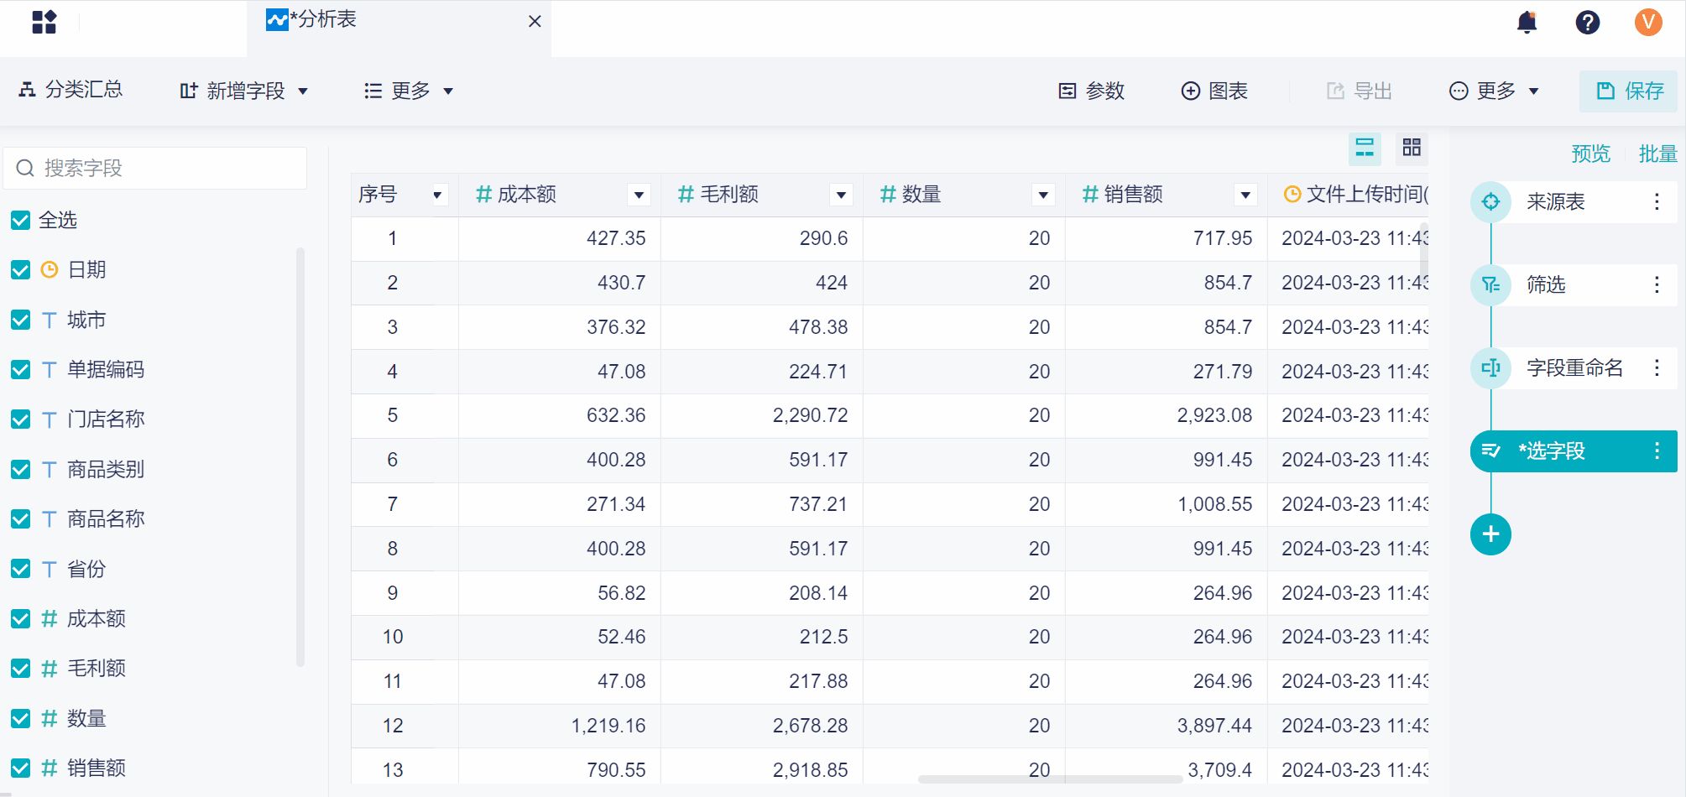
Task: Open the 来源表 step three-dot menu
Action: [1657, 201]
